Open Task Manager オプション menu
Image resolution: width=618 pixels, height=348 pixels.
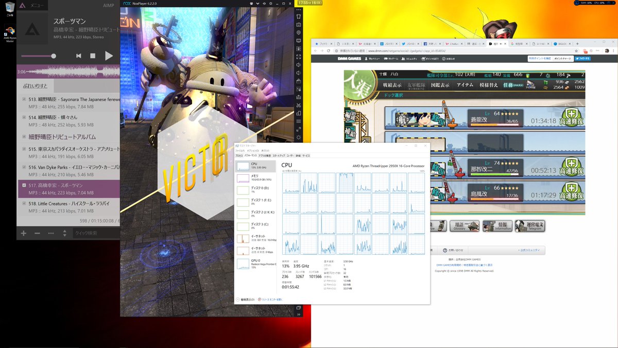(254, 151)
